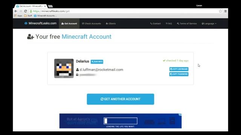Image resolution: width=241 pixels, height=135 pixels.
Task: Reload the page with the refresh icon
Action: (x=26, y=11)
